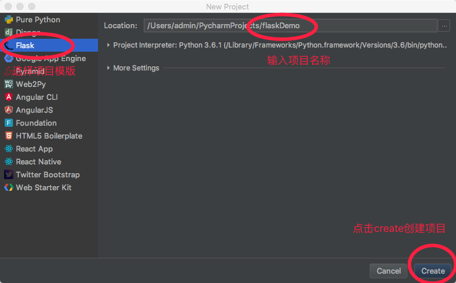The width and height of the screenshot is (456, 283).
Task: Choose Pyramid project type
Action: [x=49, y=71]
